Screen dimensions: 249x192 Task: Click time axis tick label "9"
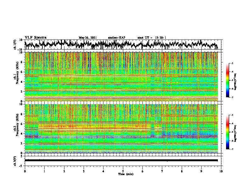coord(201,171)
